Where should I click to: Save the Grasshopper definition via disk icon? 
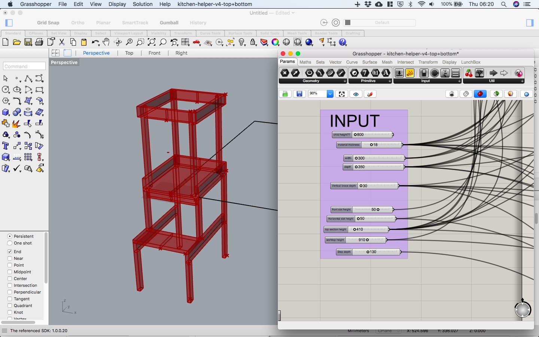[x=299, y=94]
